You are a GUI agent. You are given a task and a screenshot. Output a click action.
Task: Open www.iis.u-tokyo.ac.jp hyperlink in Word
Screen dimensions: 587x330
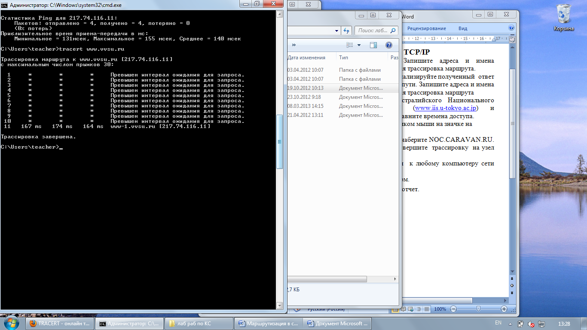point(446,108)
